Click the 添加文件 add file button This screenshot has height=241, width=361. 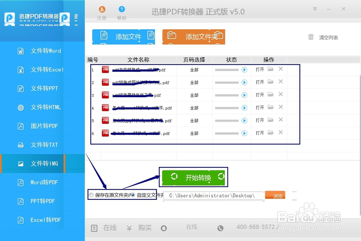(123, 36)
